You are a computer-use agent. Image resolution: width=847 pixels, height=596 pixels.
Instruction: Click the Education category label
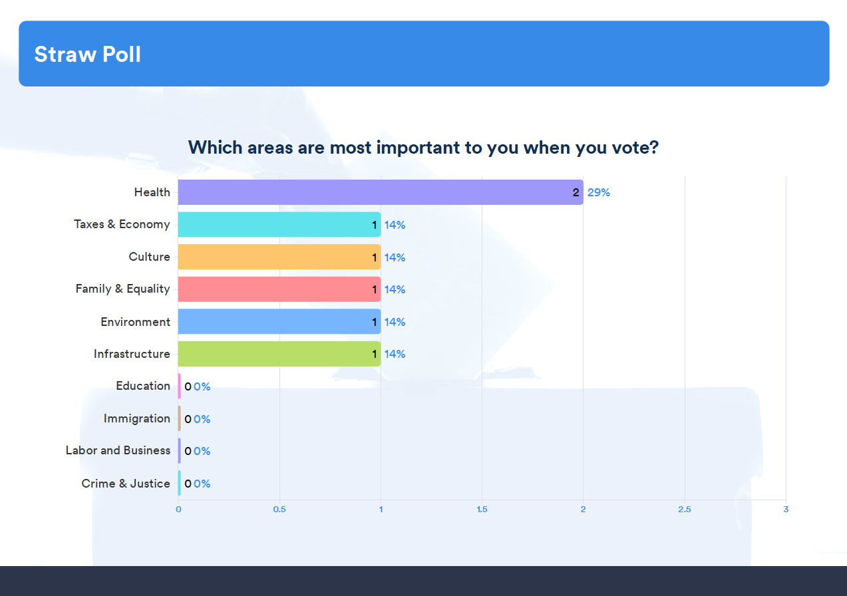tap(143, 386)
